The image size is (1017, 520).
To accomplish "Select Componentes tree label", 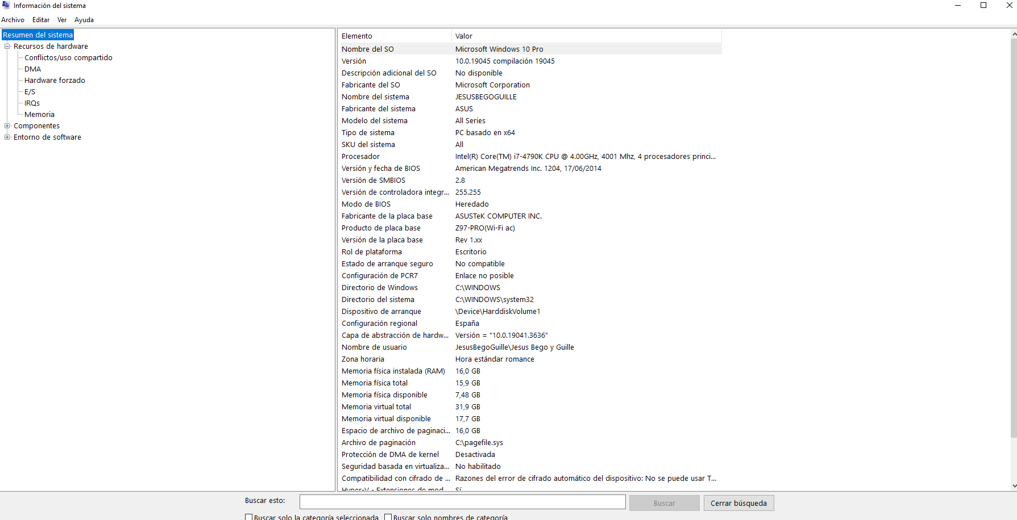I will tap(36, 126).
